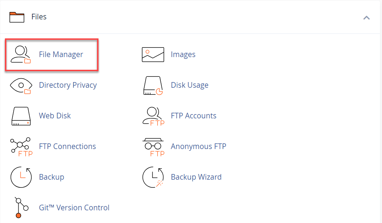Click the Files section folder icon
Viewport: 382px width, 223px height.
point(17,17)
